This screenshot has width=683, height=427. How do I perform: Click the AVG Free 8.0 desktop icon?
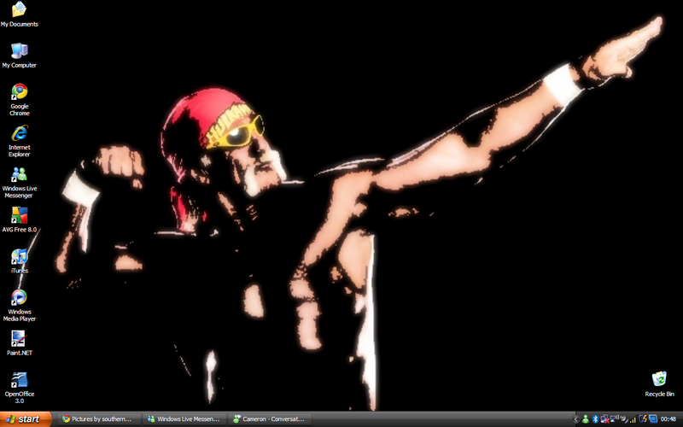click(x=19, y=219)
